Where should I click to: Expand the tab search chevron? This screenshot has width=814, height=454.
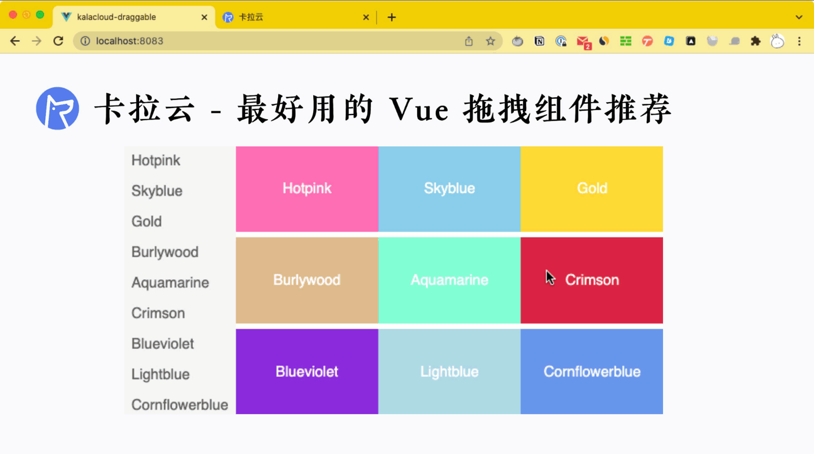[x=799, y=17]
